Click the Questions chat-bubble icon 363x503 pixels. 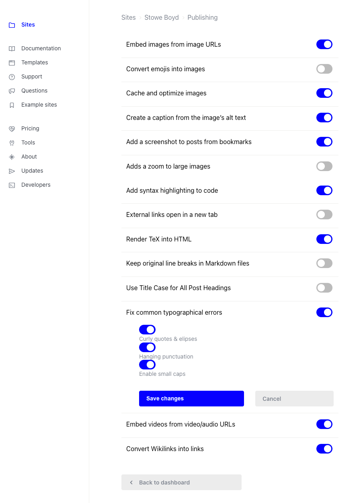[x=12, y=91]
